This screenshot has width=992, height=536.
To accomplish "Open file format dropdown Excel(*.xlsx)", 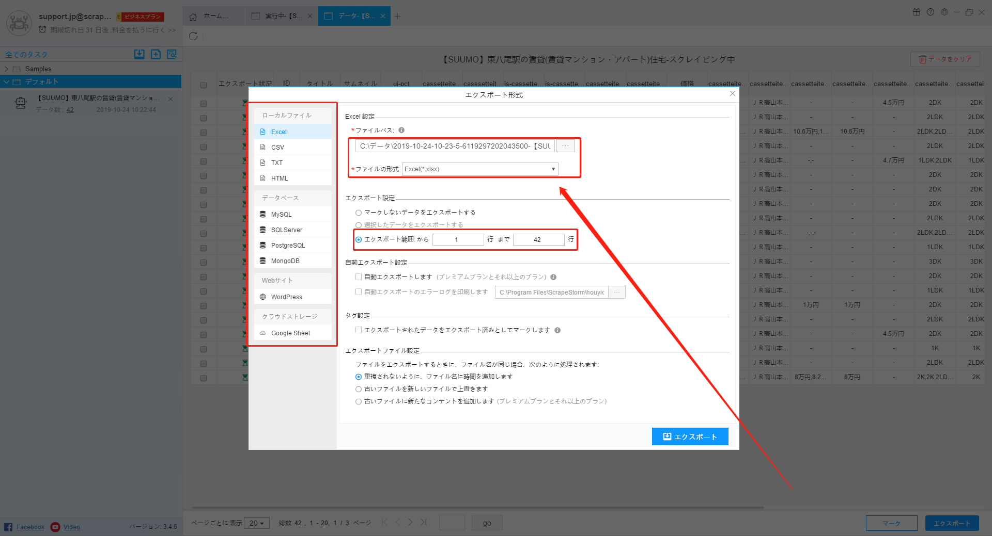I will pos(480,169).
